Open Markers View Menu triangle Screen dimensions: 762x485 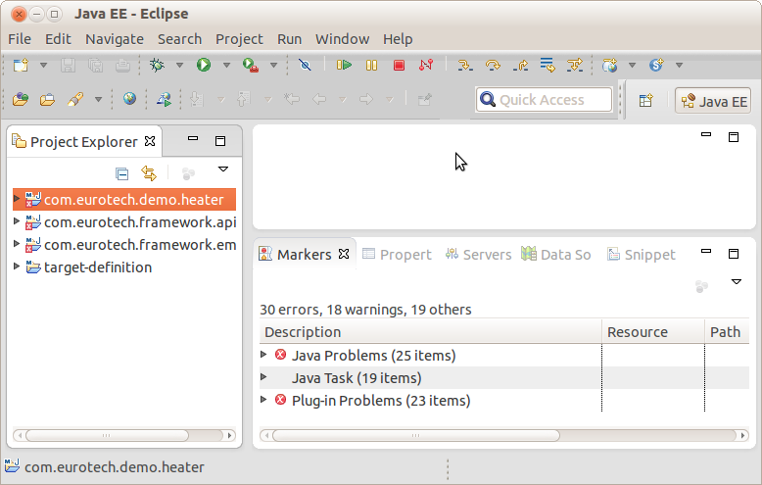pyautogui.click(x=737, y=281)
